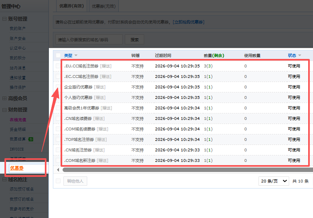Tick checkbox for .CN域名注册券 row
The width and height of the screenshot is (313, 218).
coord(58,150)
